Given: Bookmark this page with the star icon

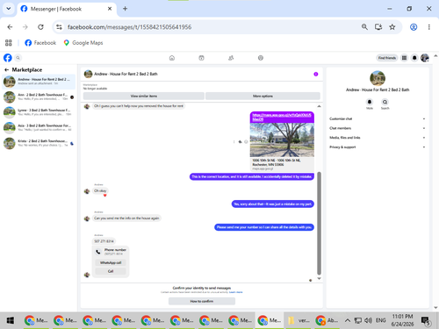Looking at the screenshot, I should click(x=392, y=27).
